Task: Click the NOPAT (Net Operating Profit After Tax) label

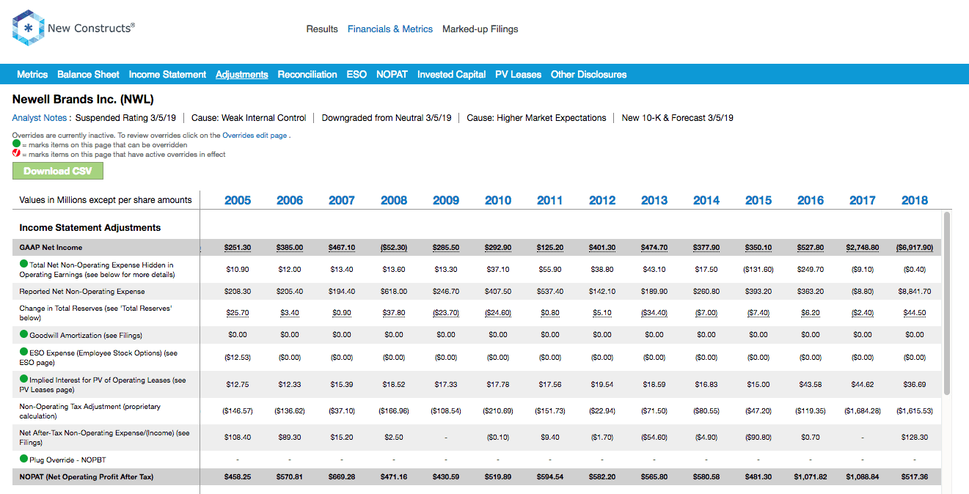Action: click(x=87, y=477)
